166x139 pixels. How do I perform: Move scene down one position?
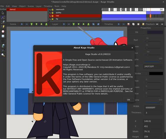coord(41,24)
